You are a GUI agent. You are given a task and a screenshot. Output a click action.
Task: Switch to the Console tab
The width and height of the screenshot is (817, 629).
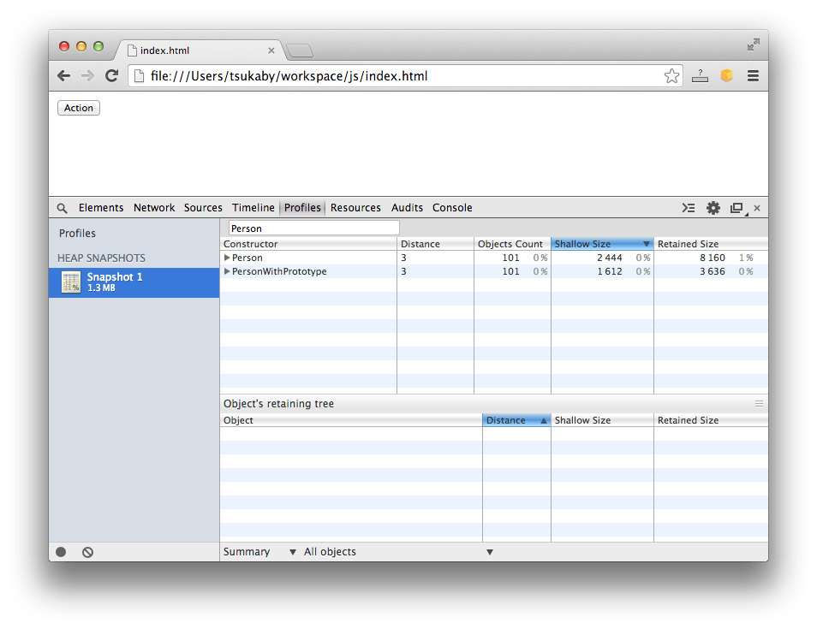(452, 208)
